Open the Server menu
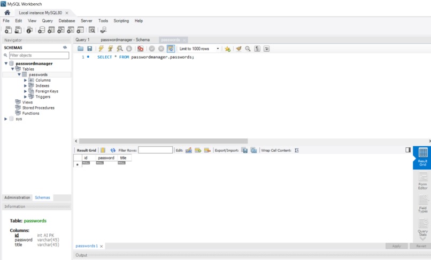Image resolution: width=431 pixels, height=260 pixels. pyautogui.click(x=86, y=21)
